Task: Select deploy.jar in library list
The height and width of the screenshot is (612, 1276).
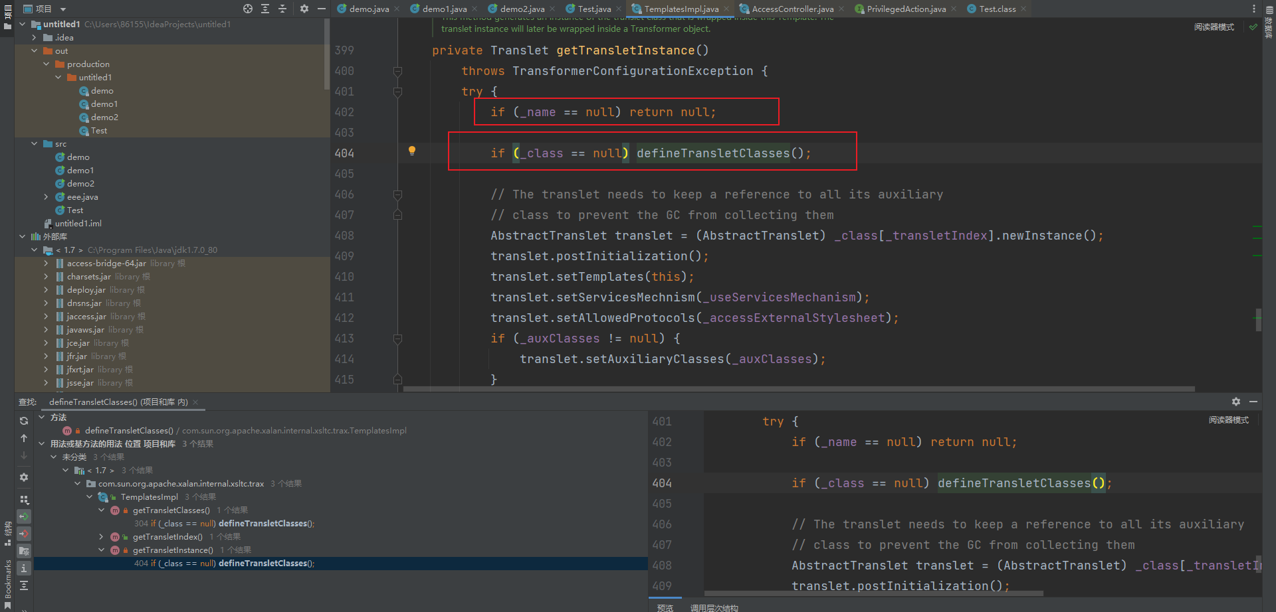Action: pos(86,289)
